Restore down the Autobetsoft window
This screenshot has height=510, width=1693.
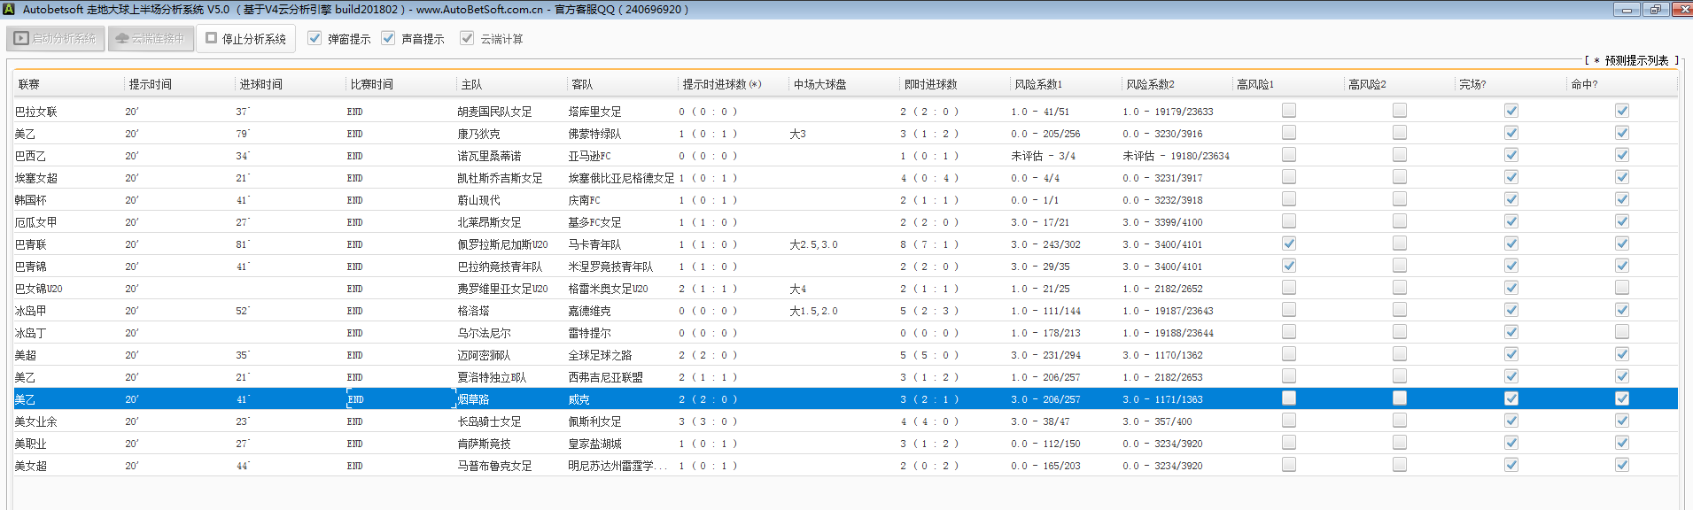[x=1655, y=10]
